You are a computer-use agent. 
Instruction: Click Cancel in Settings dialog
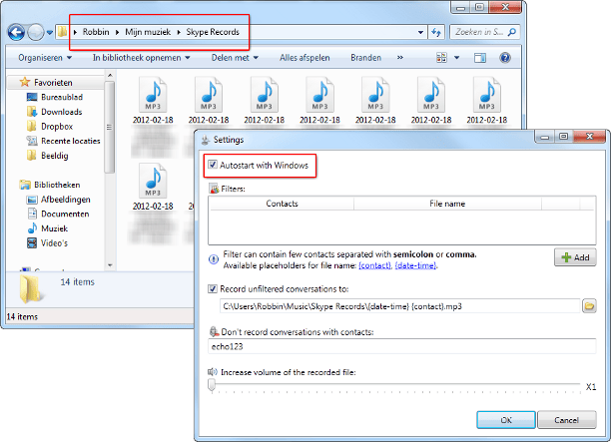(x=567, y=420)
